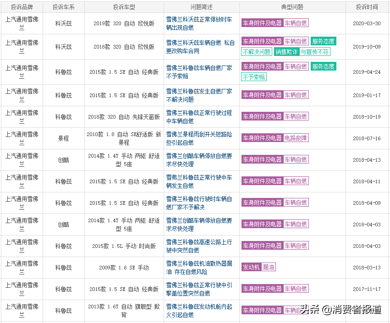This screenshot has width=390, height=323.
Task: Open link 雪佛兰景程雨刮开关短路险些引起自燃
Action: click(x=199, y=138)
